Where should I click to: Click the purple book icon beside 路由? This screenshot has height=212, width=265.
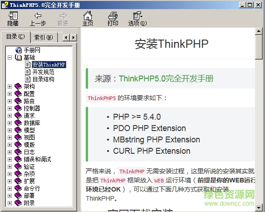point(18,101)
